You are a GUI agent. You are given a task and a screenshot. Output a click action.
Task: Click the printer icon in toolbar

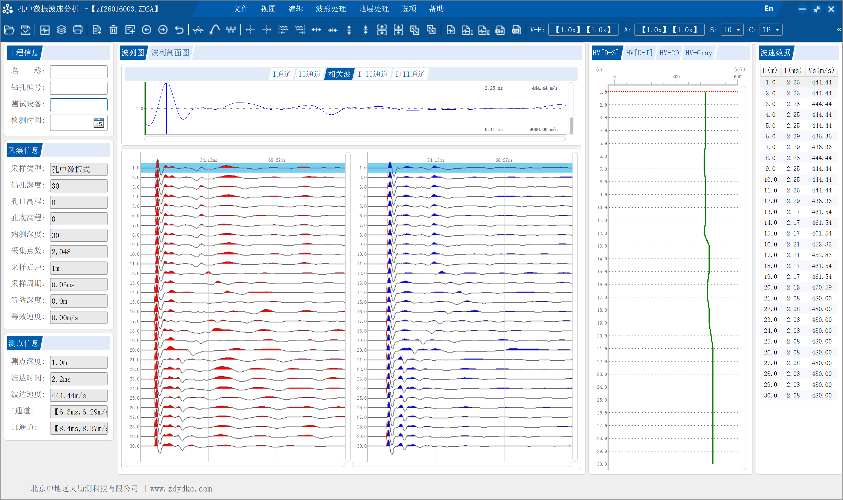(x=78, y=30)
